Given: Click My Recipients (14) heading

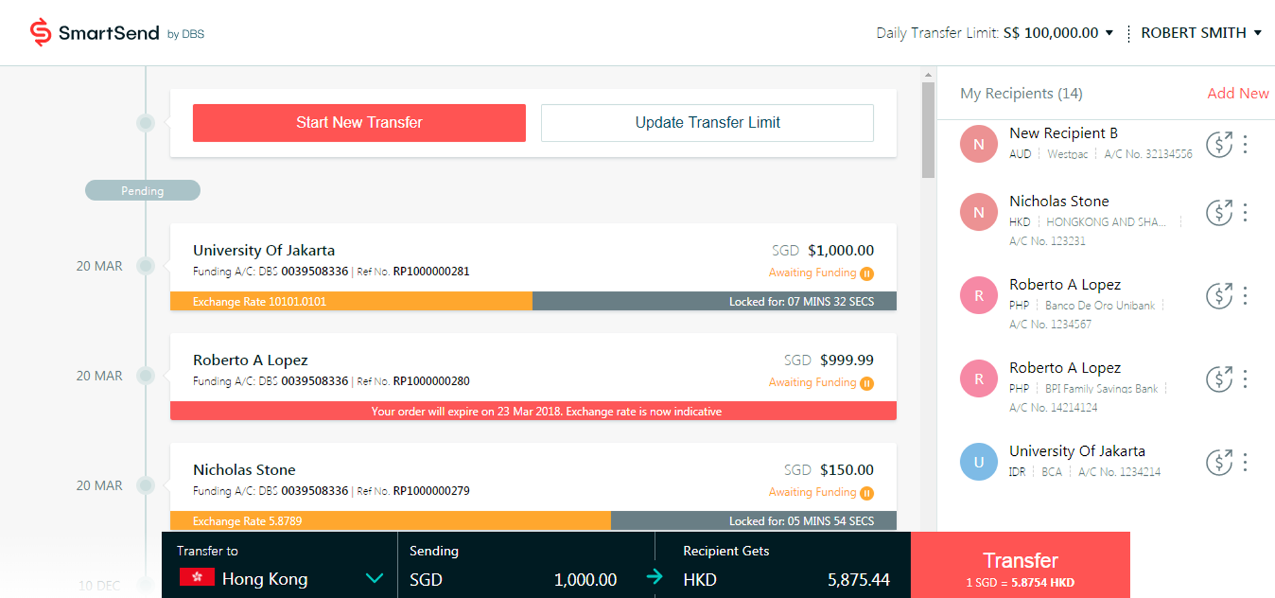Looking at the screenshot, I should click(x=1021, y=93).
